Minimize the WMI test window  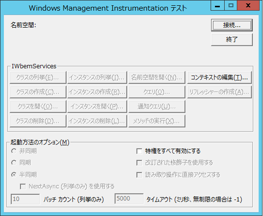click(217, 6)
